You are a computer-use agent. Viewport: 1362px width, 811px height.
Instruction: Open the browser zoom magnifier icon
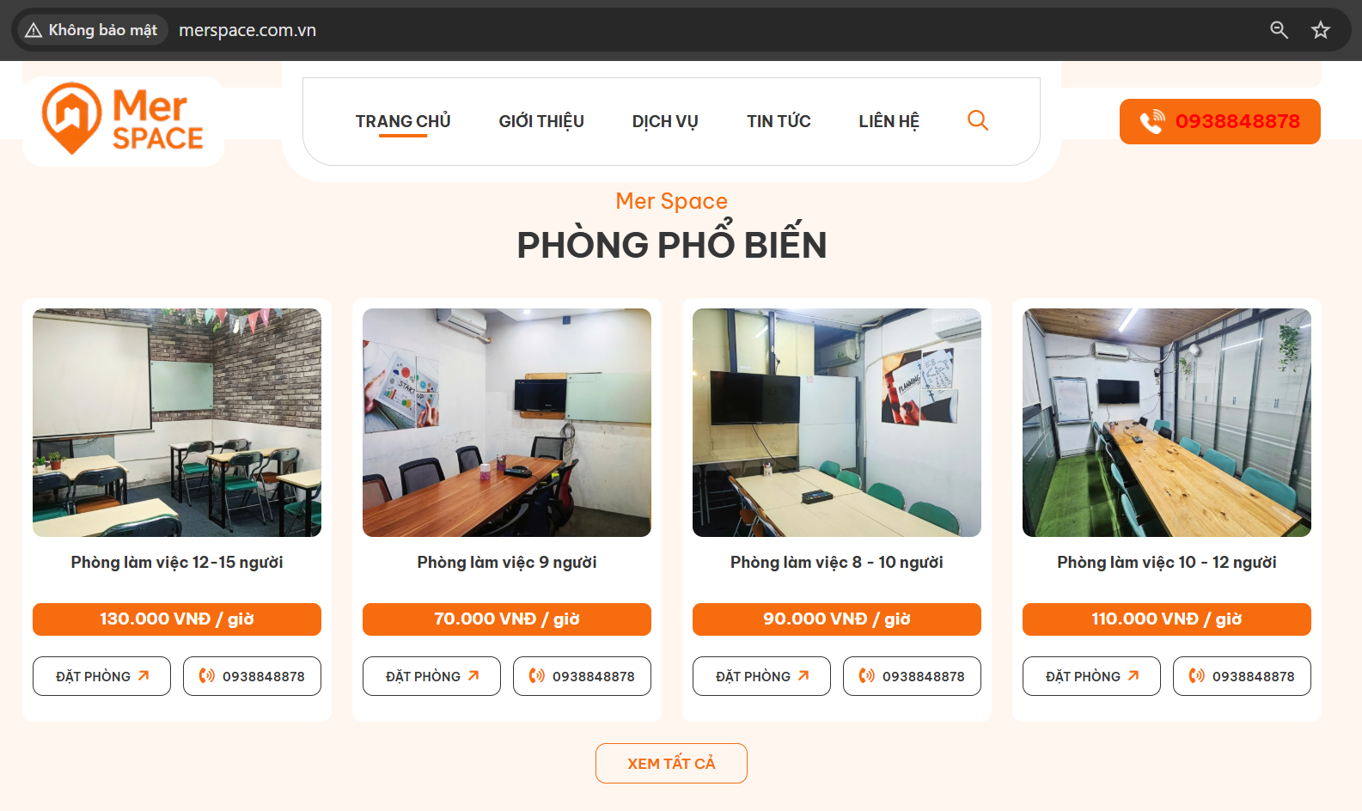pos(1279,30)
